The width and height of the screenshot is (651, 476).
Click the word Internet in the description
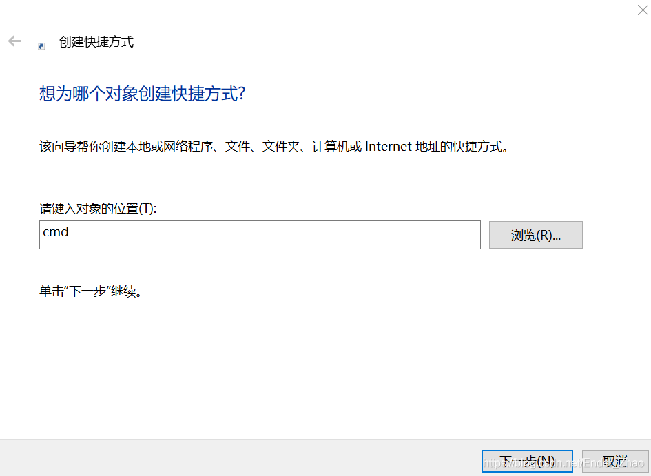click(389, 147)
